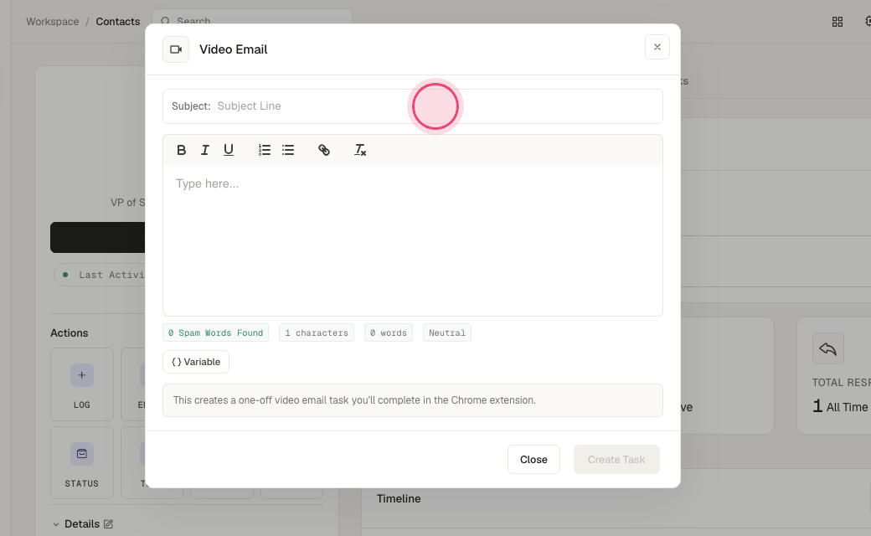
Task: Close the Video Email dialog with X
Action: click(657, 47)
